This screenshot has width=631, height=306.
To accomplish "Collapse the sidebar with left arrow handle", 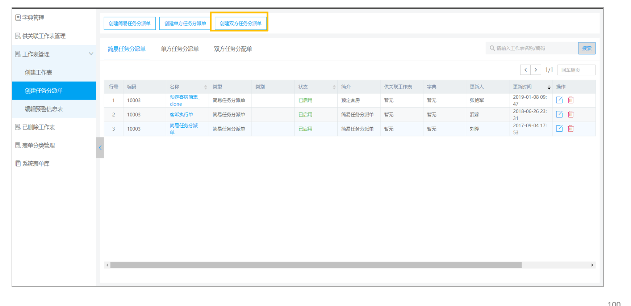I will click(x=100, y=148).
